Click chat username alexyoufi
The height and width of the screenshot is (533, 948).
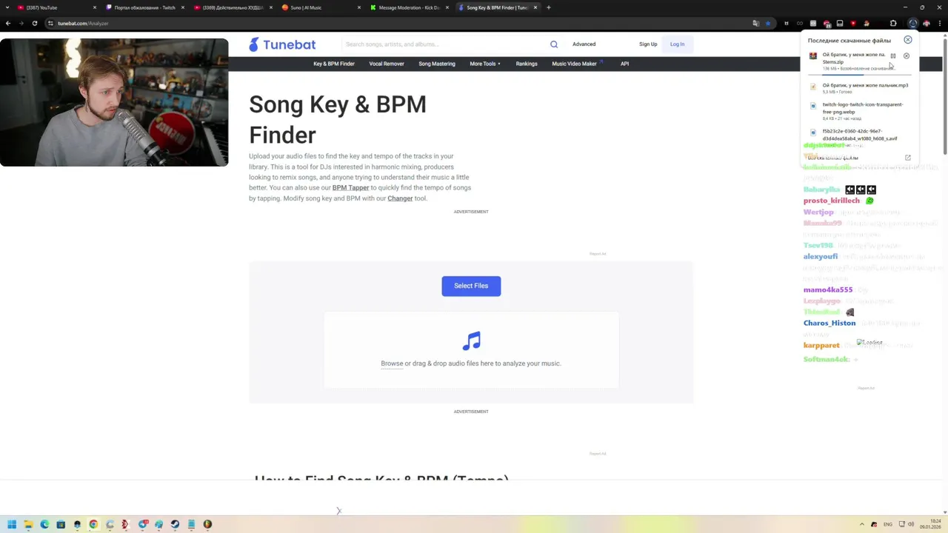pos(821,256)
